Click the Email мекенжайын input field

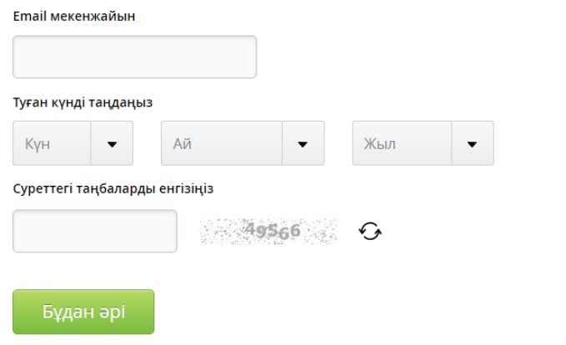[134, 57]
